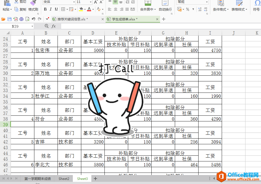This screenshot has width=261, height=184.
Task: Toggle bold formatting
Action: [45, 9]
